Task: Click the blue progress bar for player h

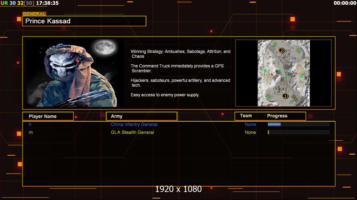Action: [x=299, y=124]
